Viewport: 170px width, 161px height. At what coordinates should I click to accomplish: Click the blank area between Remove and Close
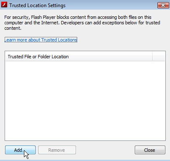[x=105, y=150]
